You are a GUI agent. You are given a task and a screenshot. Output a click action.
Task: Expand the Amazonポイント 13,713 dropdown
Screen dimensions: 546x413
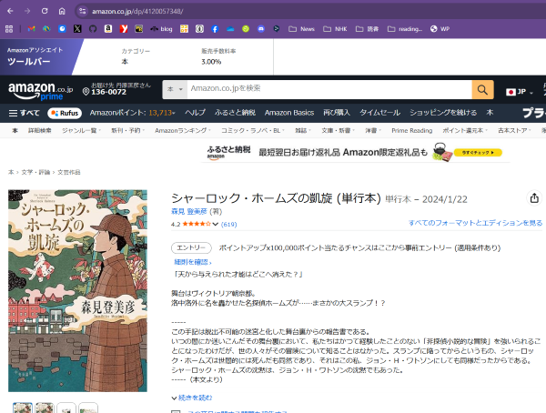132,113
